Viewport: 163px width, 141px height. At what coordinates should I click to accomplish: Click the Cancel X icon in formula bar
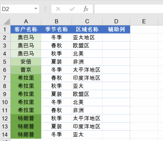(x=58, y=9)
